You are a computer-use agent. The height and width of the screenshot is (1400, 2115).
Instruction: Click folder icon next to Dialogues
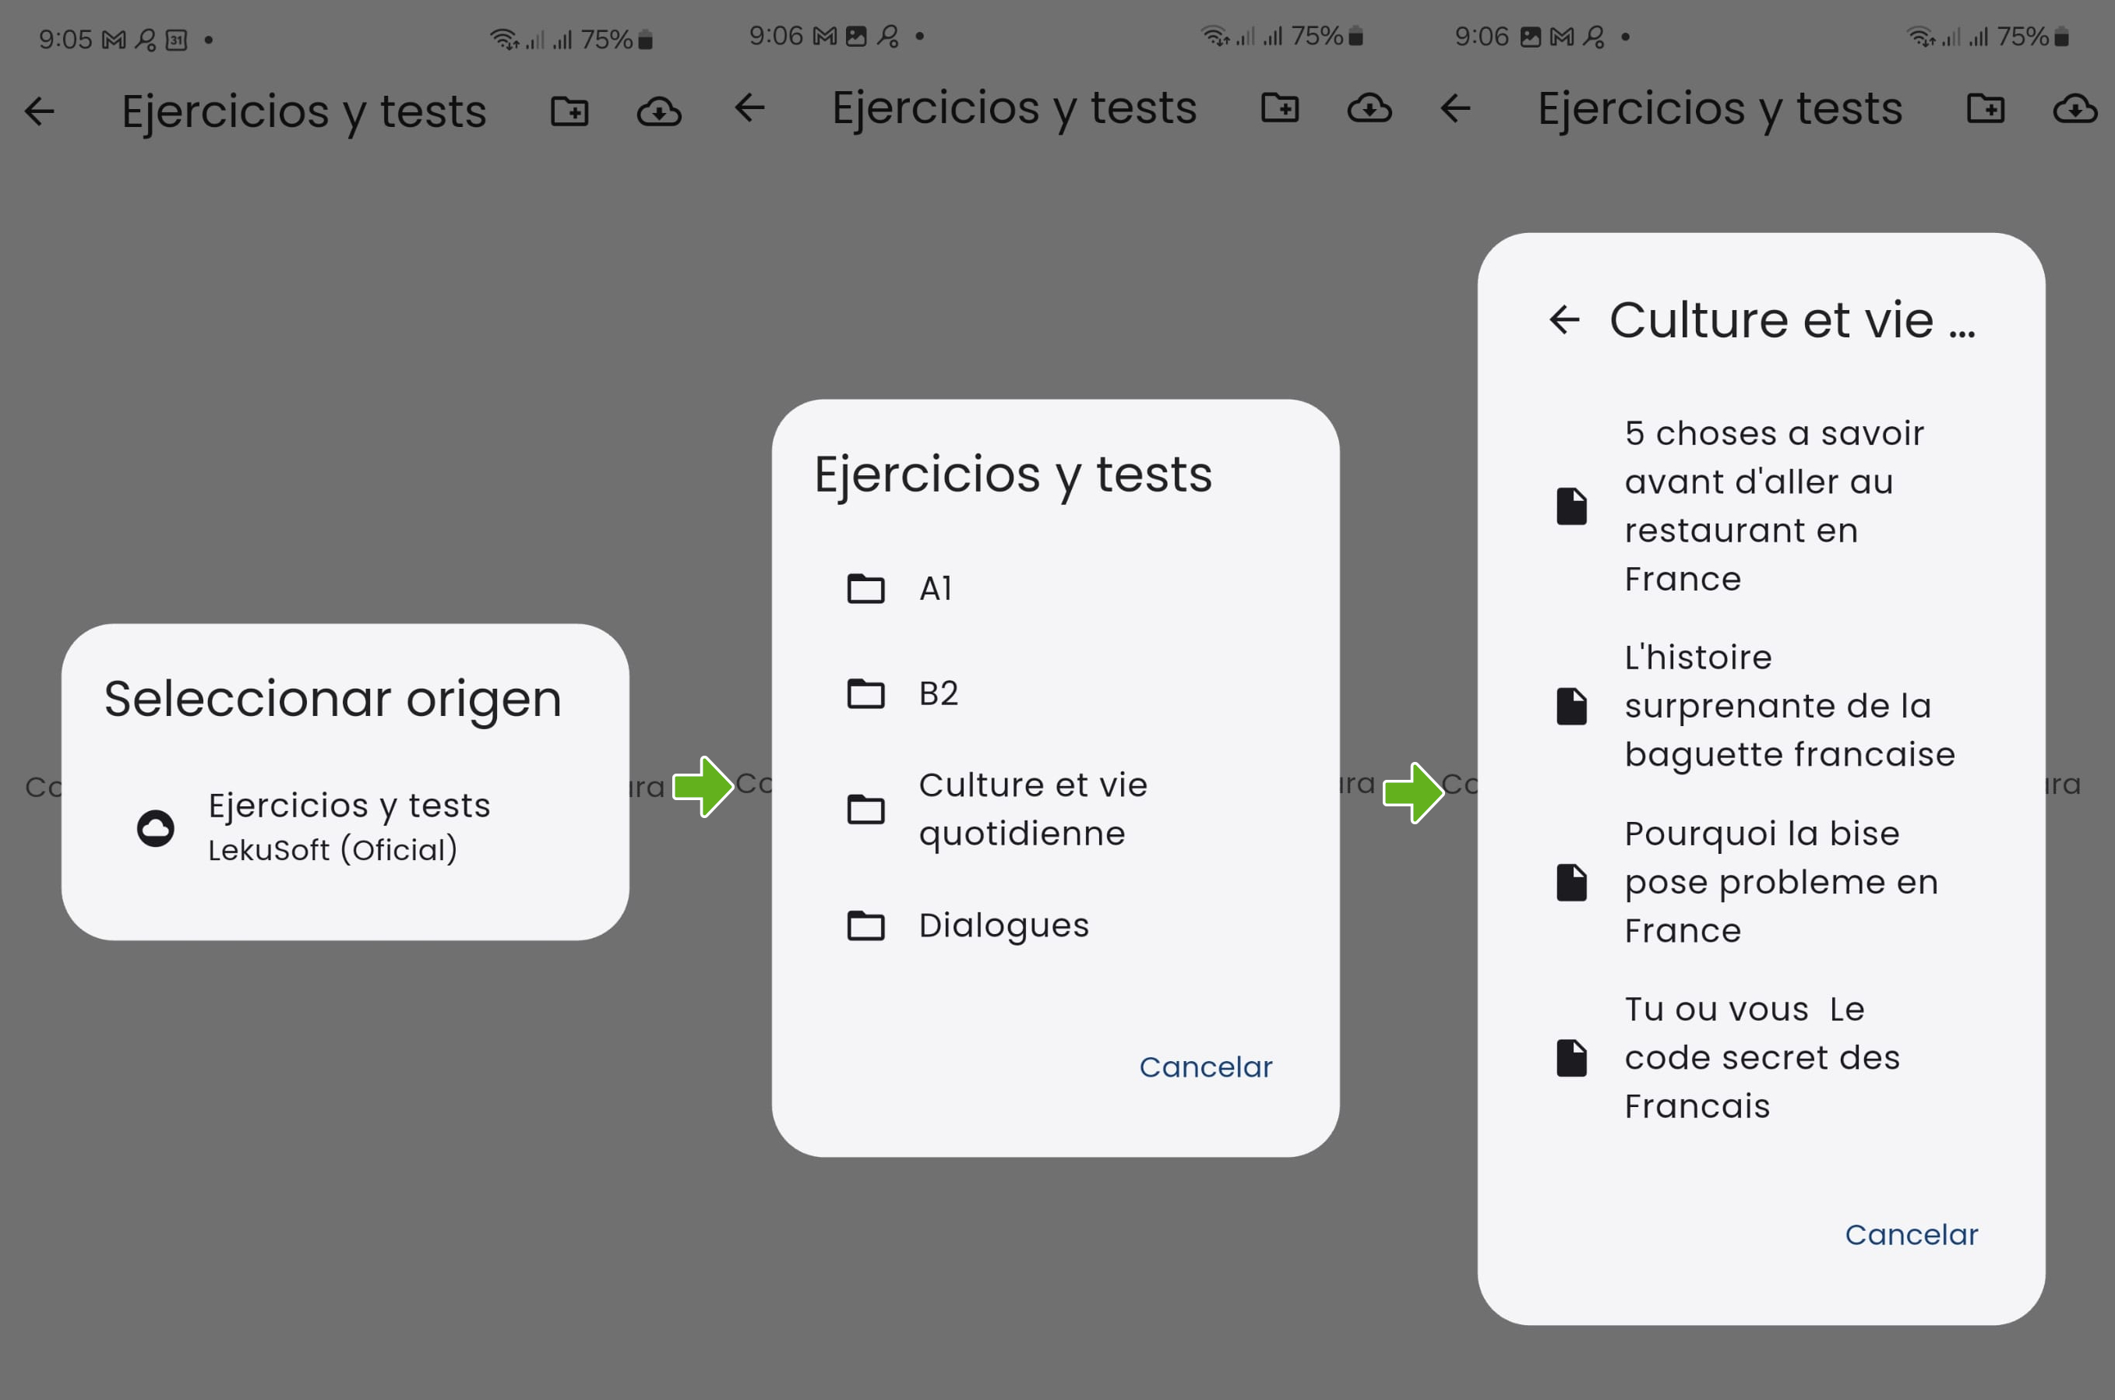click(865, 925)
